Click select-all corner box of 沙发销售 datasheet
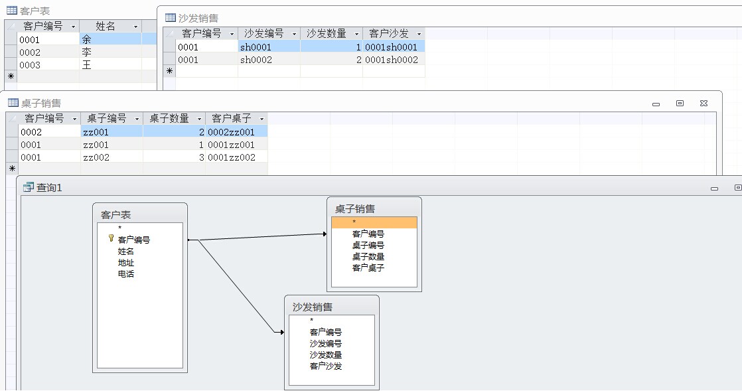 click(169, 34)
